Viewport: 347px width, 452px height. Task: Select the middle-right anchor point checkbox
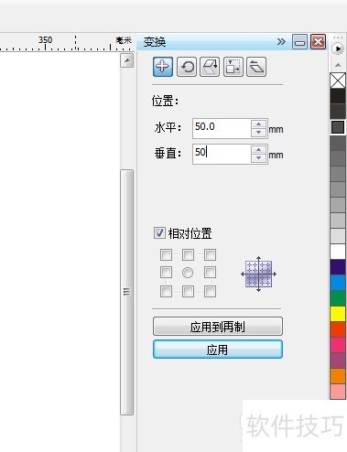tap(210, 273)
